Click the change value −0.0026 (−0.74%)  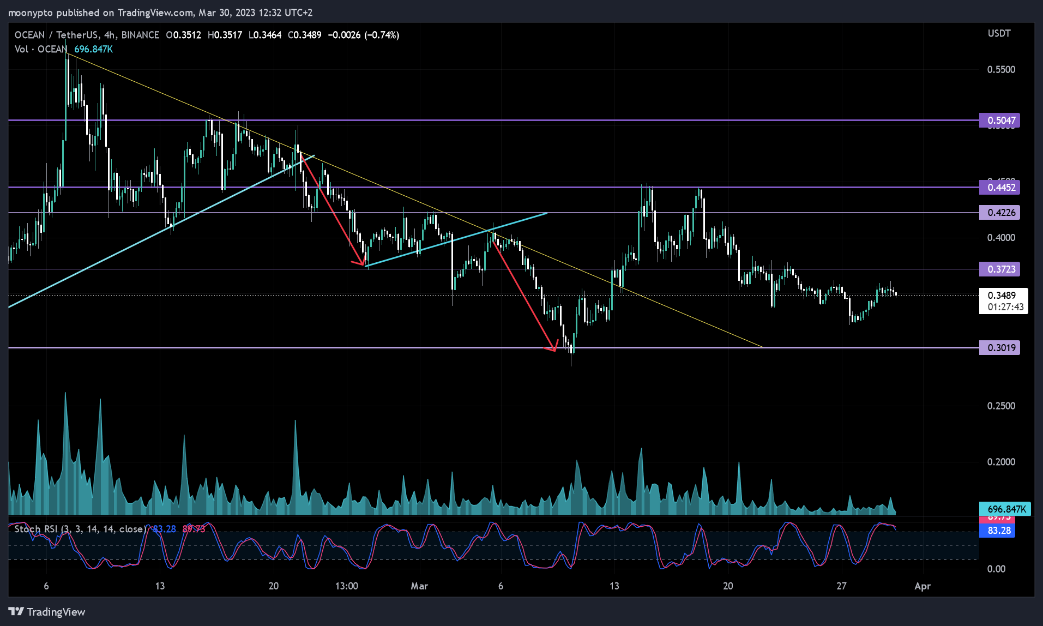[x=363, y=35]
